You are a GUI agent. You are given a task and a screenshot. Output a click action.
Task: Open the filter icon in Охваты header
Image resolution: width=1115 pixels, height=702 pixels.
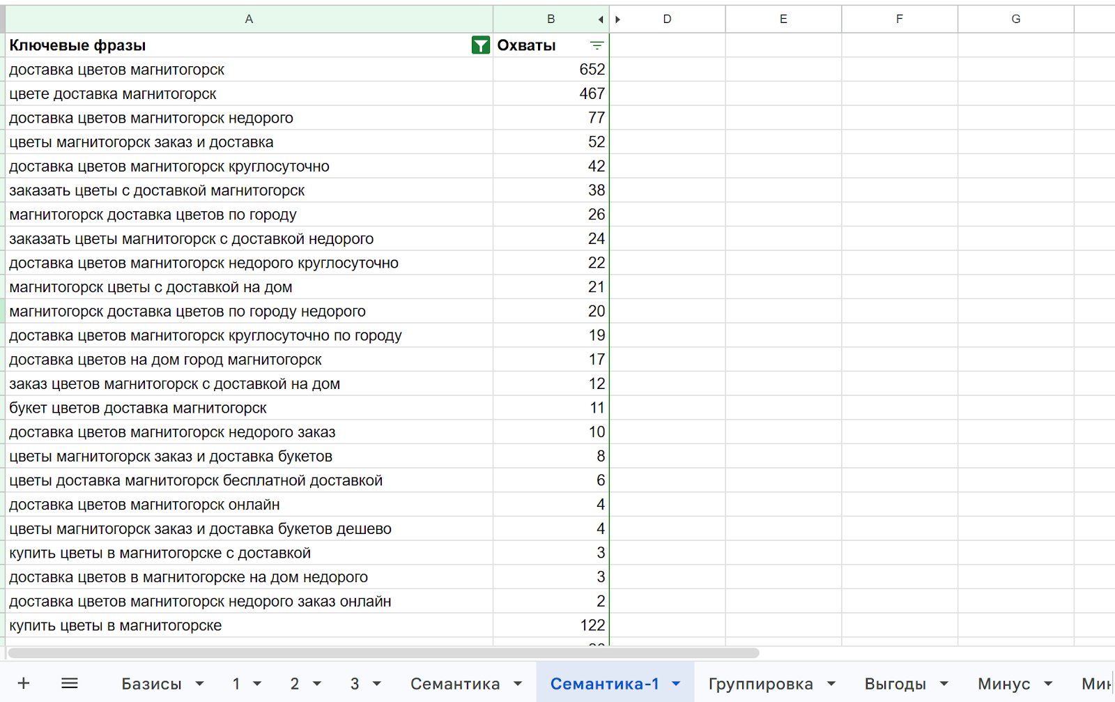pos(597,45)
